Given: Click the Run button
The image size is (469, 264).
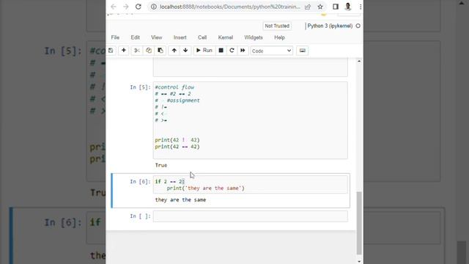Looking at the screenshot, I should coord(204,51).
